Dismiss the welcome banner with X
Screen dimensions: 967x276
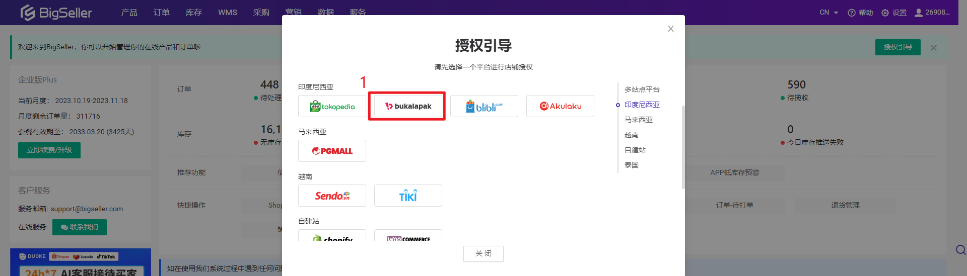[x=934, y=48]
